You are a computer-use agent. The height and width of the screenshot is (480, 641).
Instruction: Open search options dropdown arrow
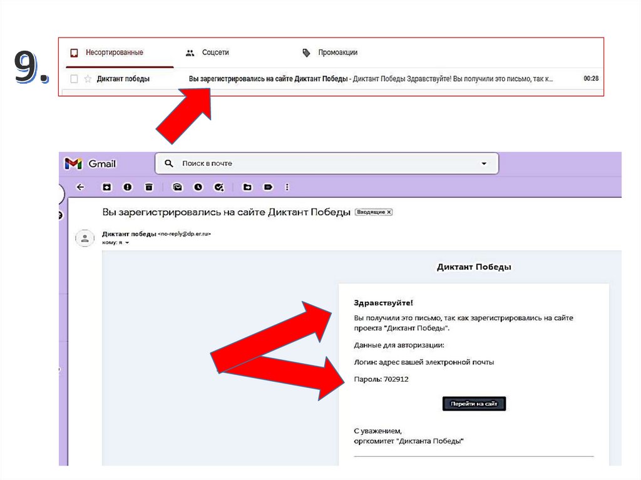484,163
